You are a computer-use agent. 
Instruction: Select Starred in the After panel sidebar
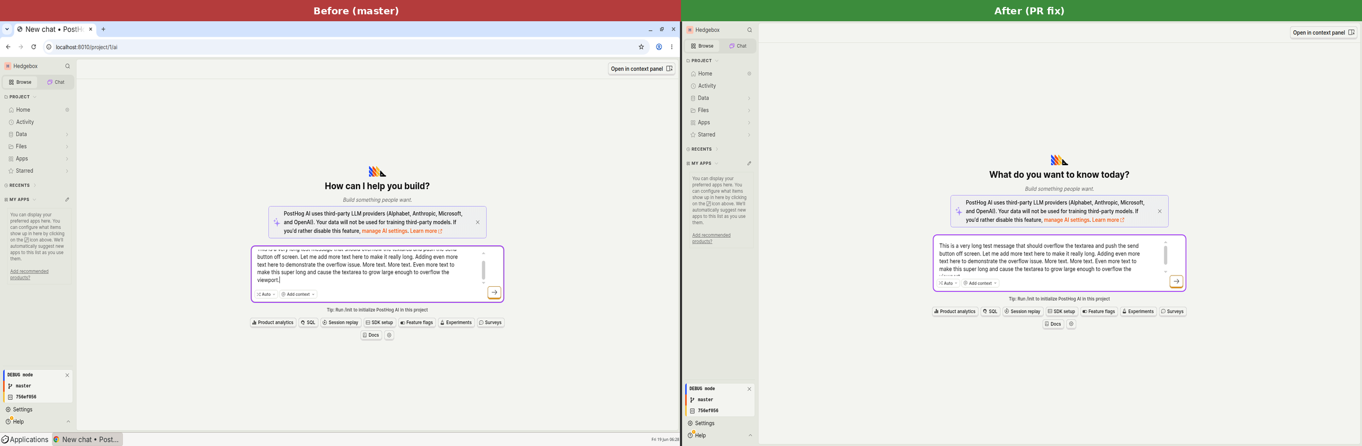721,135
